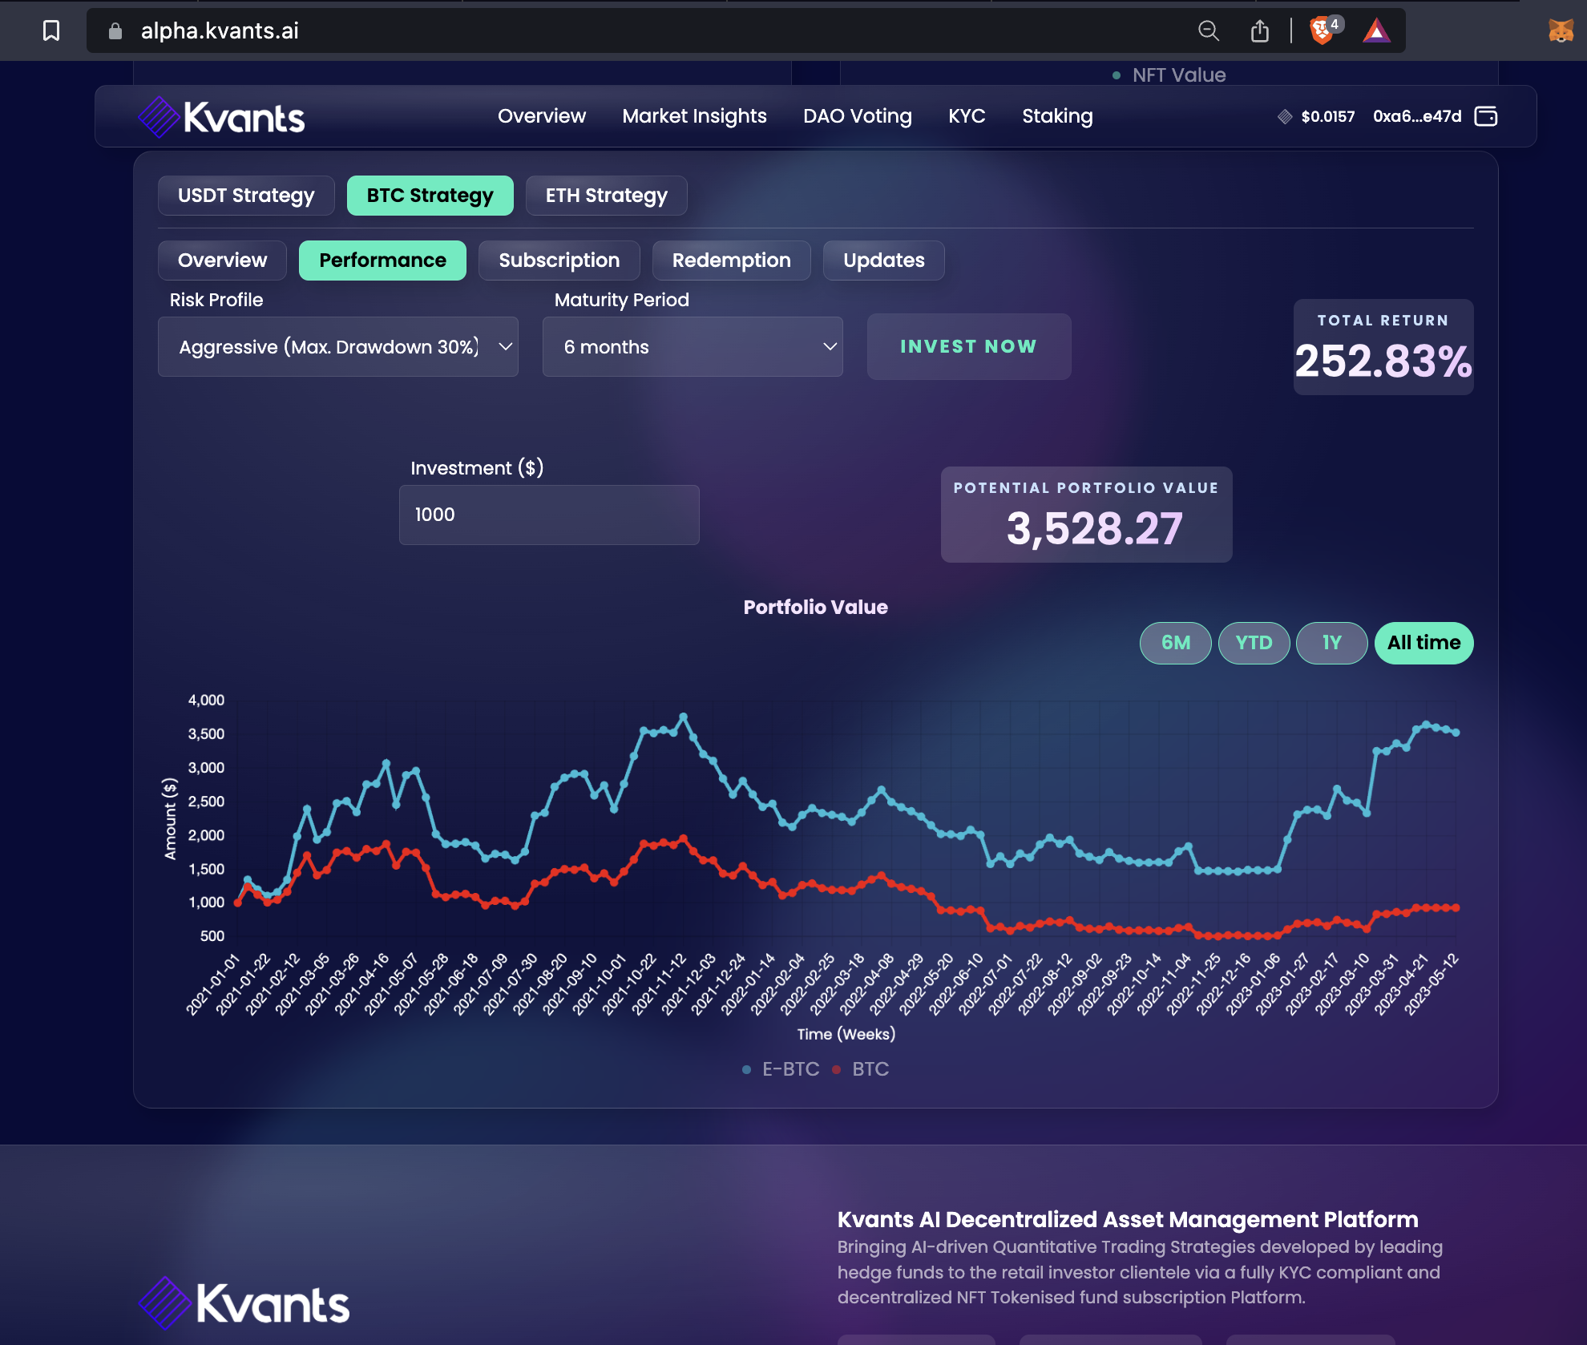This screenshot has width=1587, height=1345.
Task: Open the wallet icon beside the address
Action: click(x=1486, y=116)
